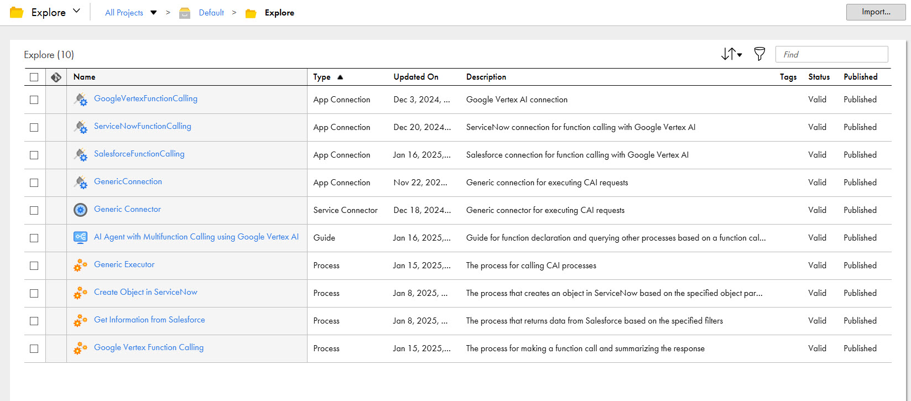Open the ServiceNowFunctionCalling link

[x=142, y=126]
